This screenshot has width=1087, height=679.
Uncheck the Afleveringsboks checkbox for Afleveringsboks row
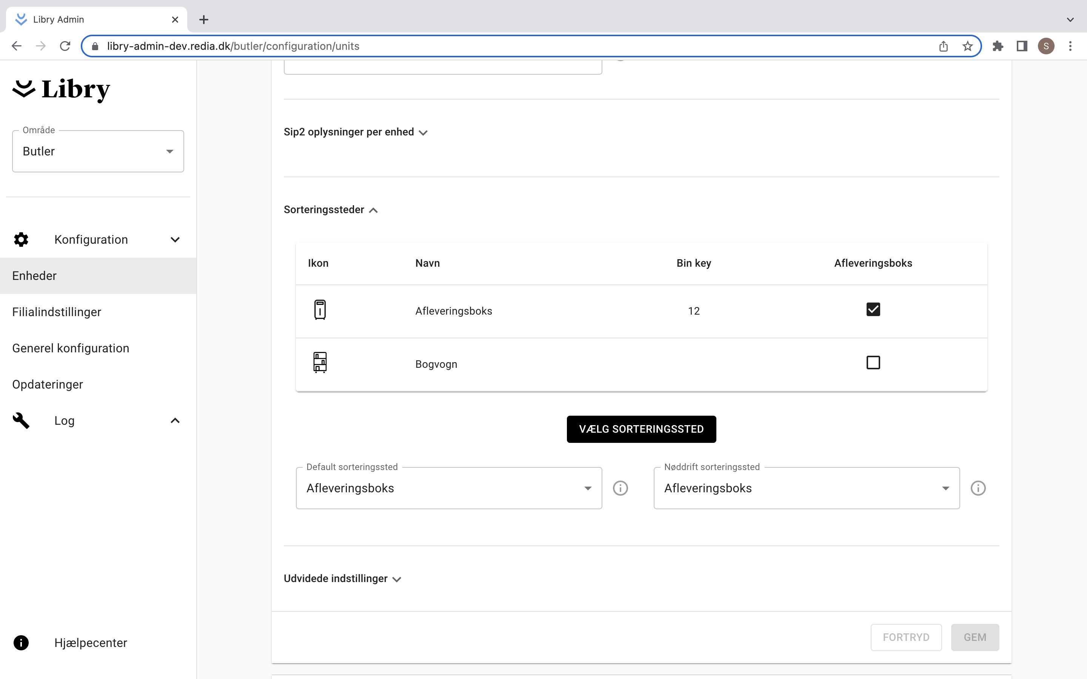pyautogui.click(x=873, y=309)
